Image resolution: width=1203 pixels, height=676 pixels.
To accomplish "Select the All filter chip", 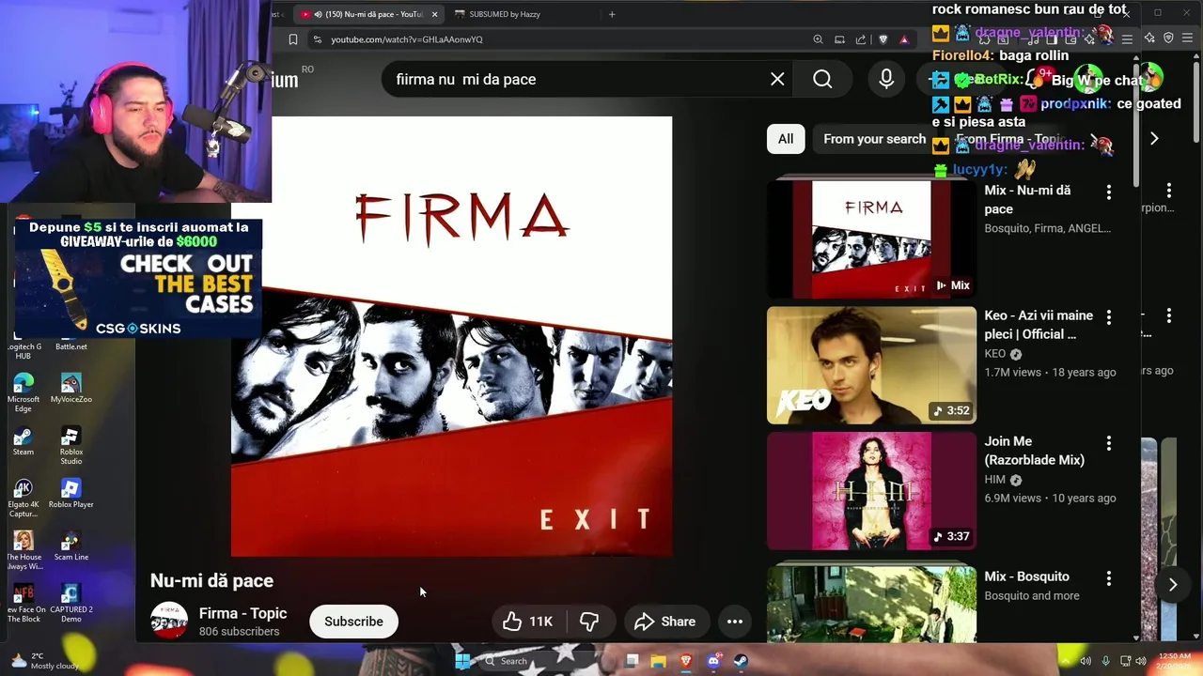I will [x=786, y=139].
